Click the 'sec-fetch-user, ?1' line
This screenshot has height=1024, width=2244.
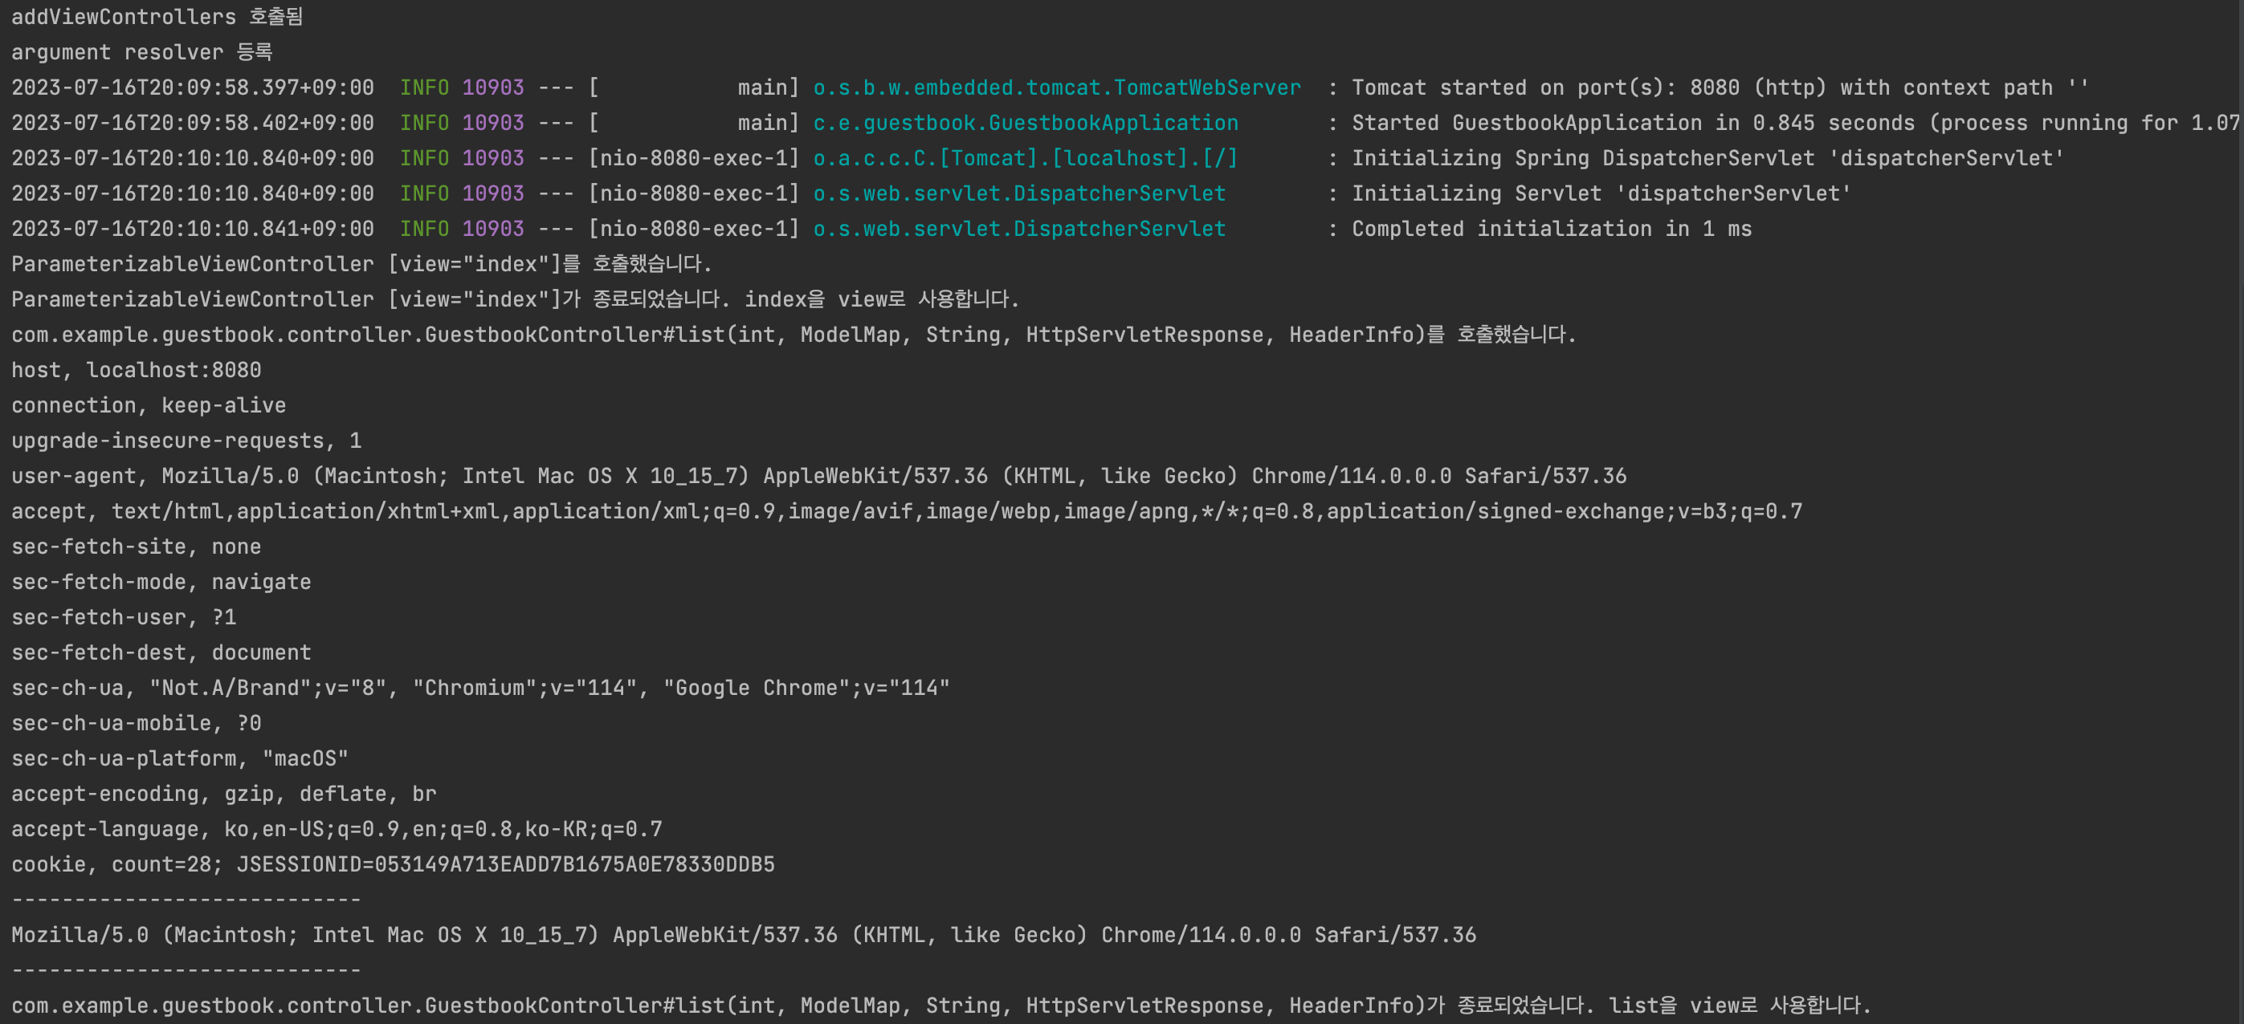pyautogui.click(x=124, y=616)
